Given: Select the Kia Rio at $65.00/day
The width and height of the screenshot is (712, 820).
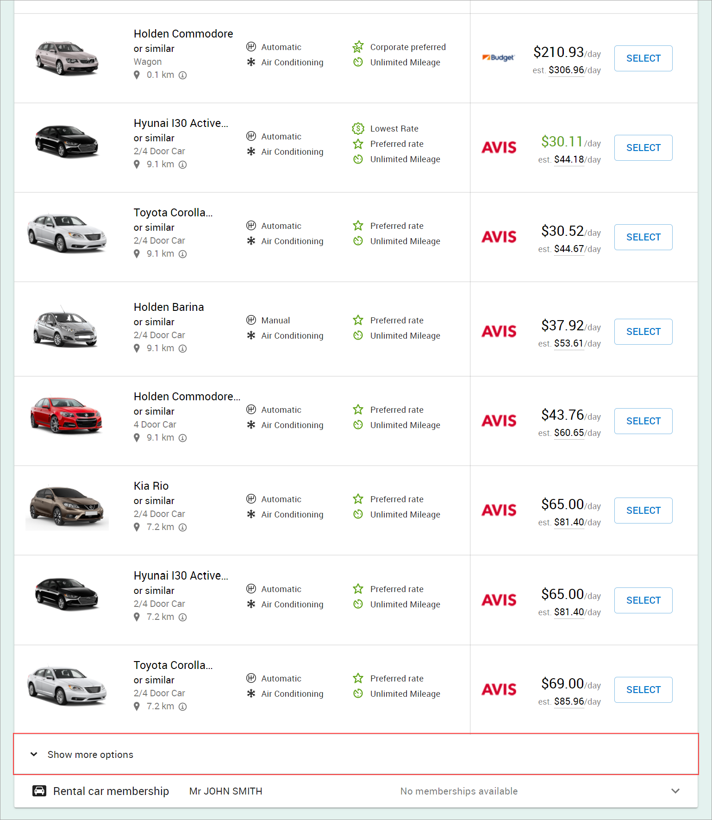Looking at the screenshot, I should 643,511.
